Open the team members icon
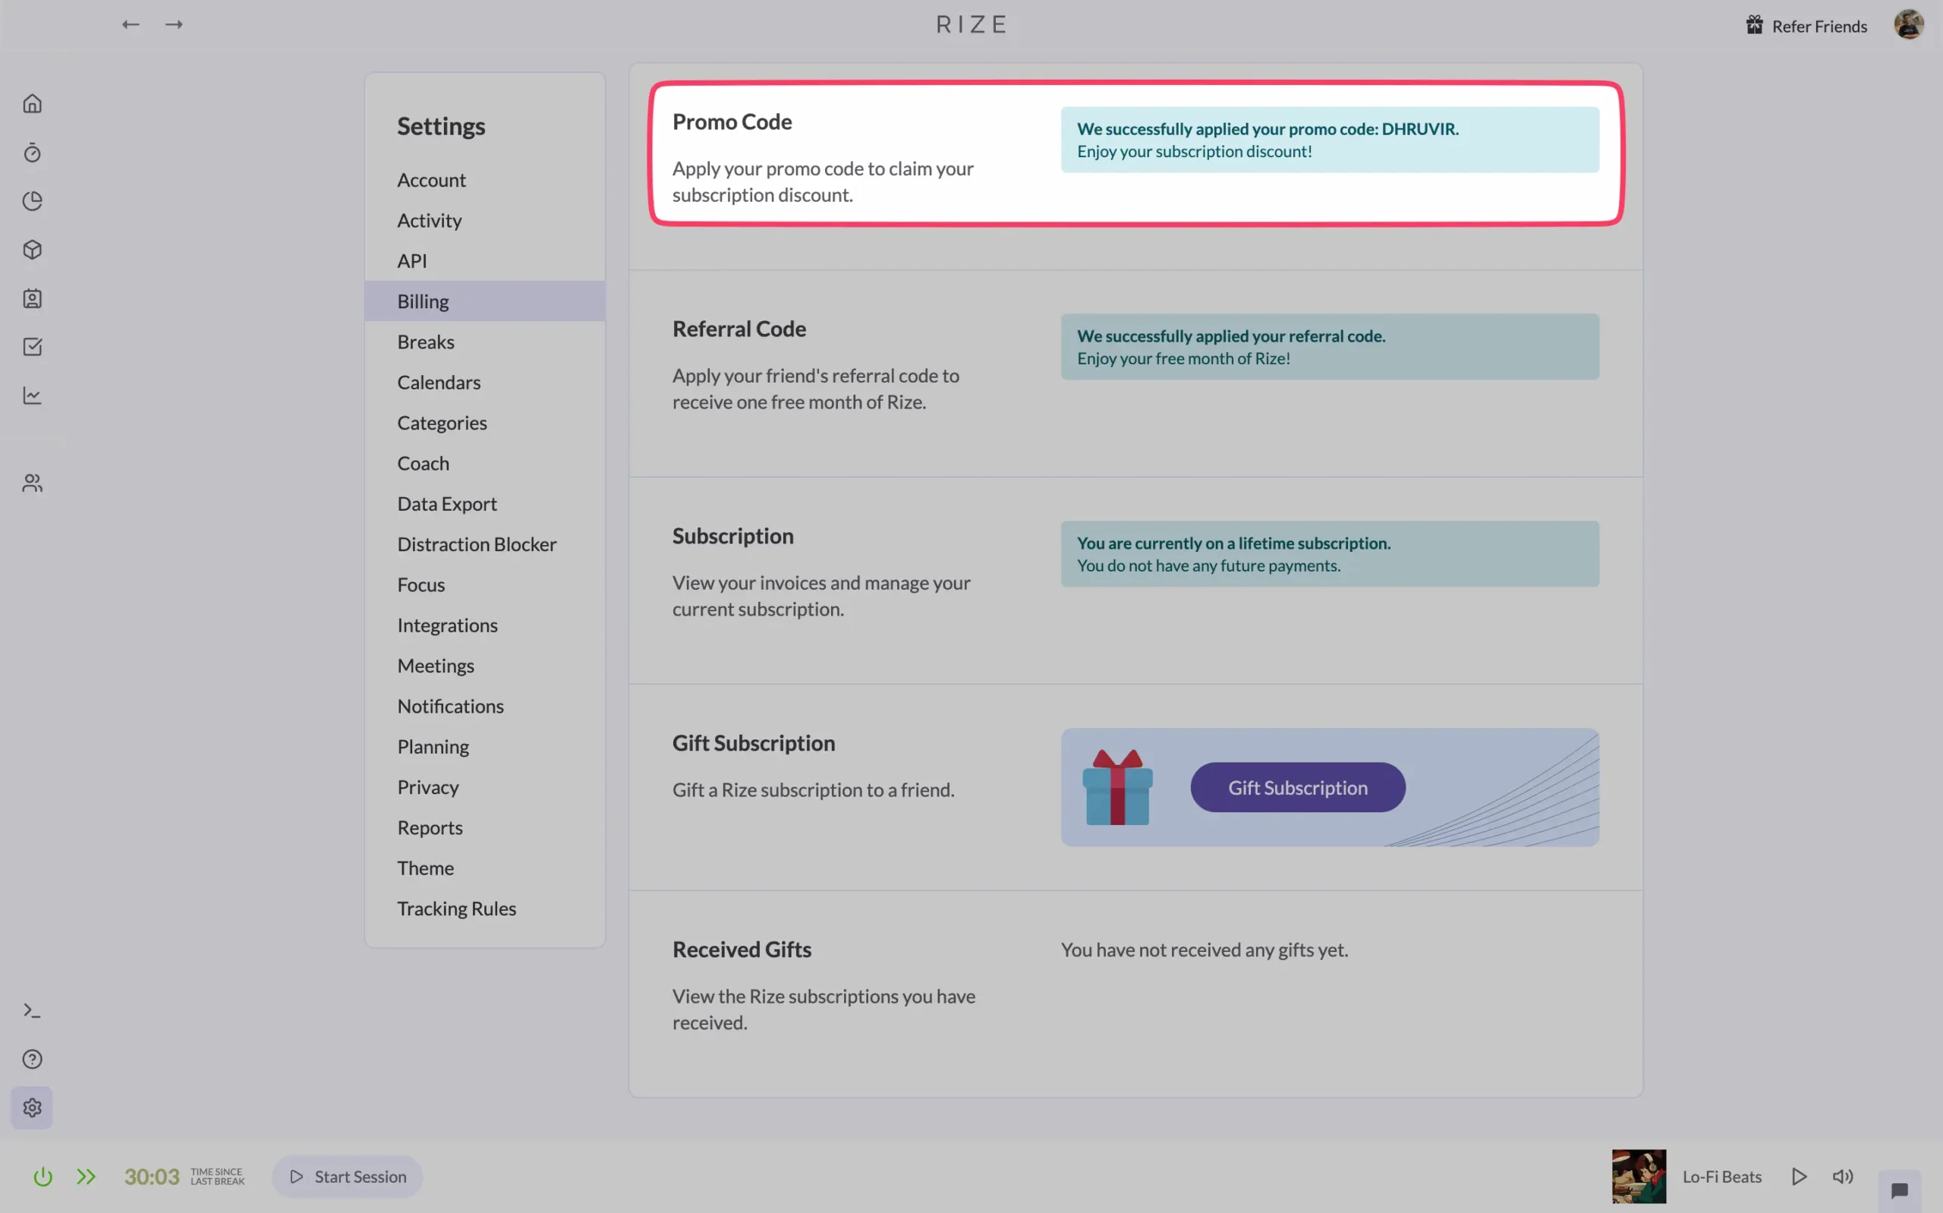The height and width of the screenshot is (1213, 1943). tap(32, 483)
